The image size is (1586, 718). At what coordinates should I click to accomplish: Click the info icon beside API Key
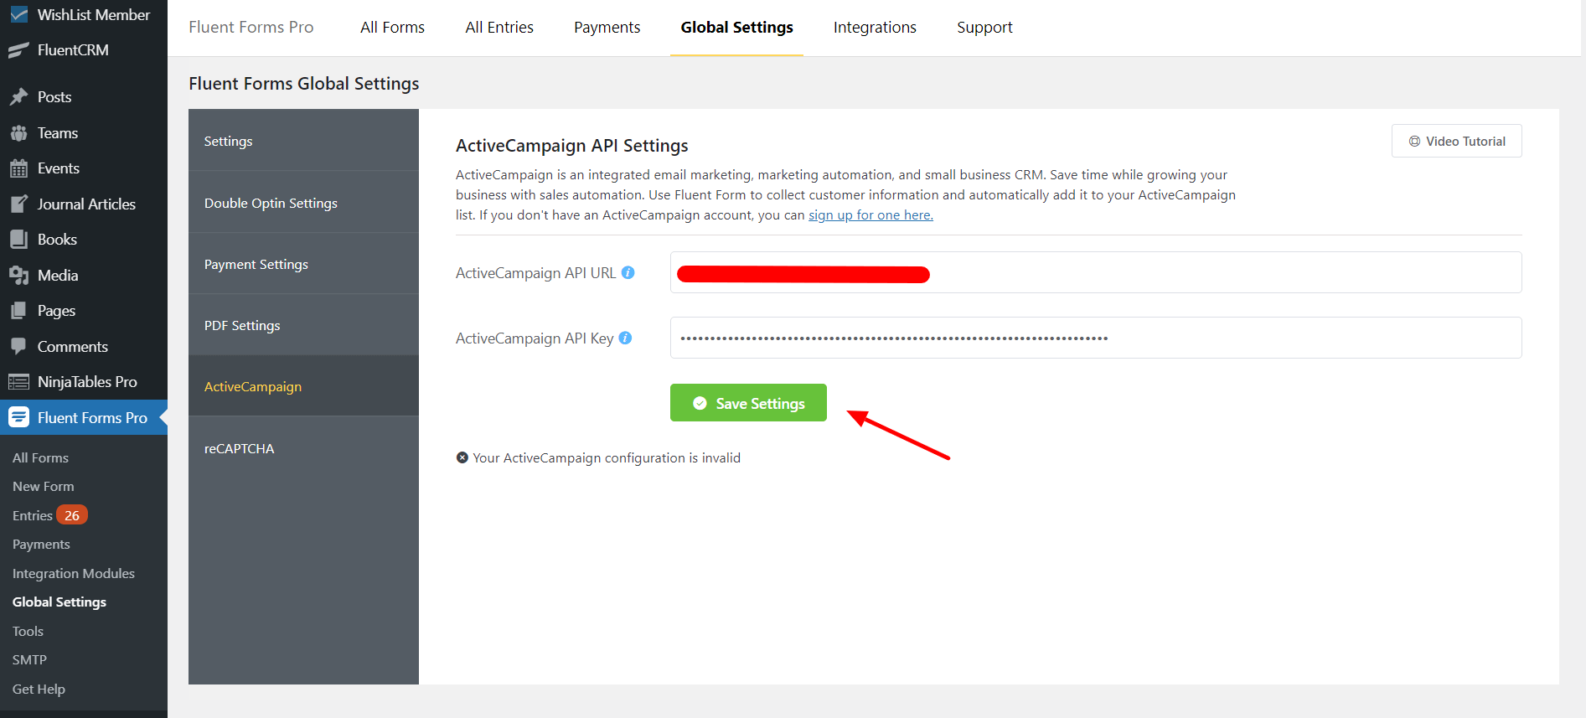coord(625,338)
